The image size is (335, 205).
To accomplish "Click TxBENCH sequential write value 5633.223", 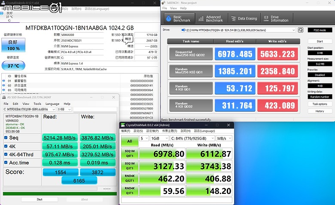I will [277, 54].
